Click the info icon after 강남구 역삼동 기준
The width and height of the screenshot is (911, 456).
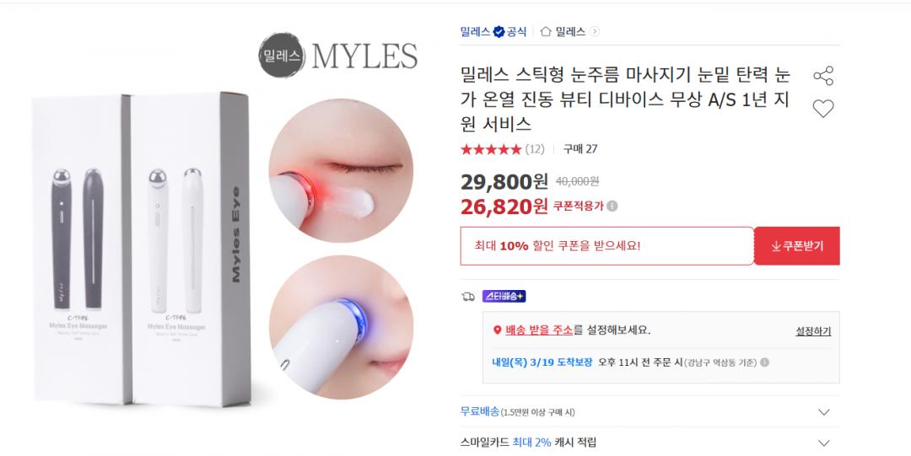pyautogui.click(x=764, y=362)
